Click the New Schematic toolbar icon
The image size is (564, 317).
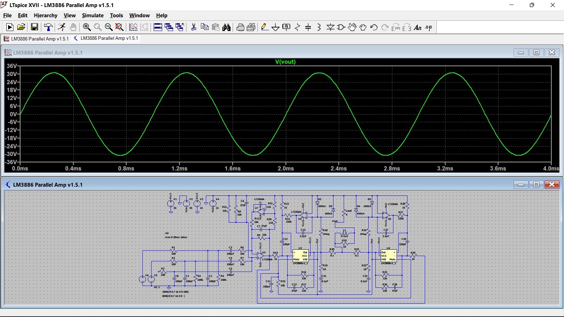pyautogui.click(x=10, y=27)
